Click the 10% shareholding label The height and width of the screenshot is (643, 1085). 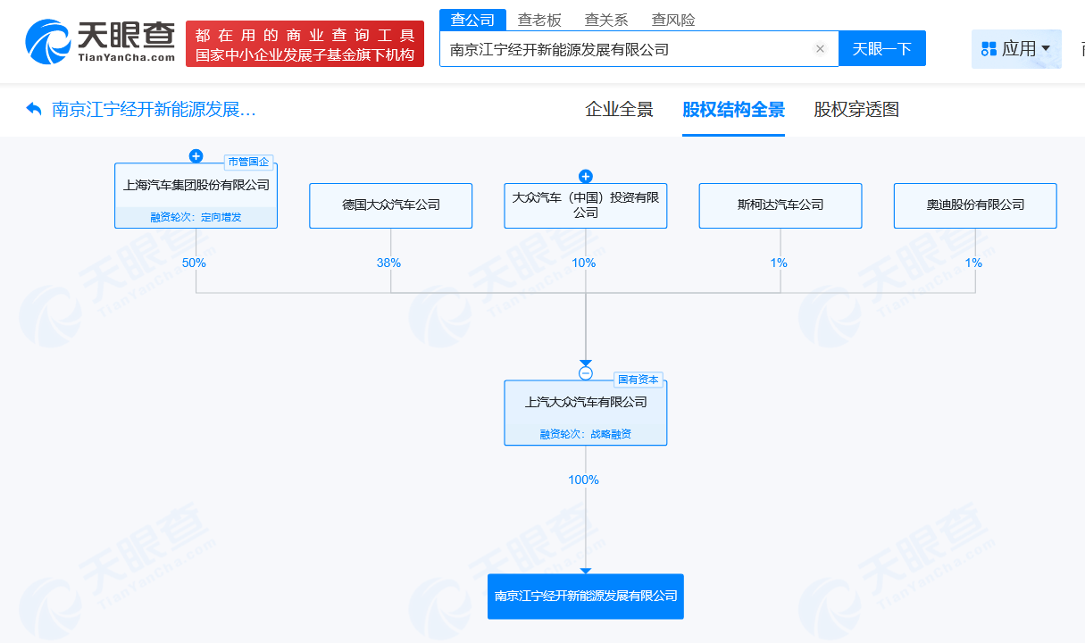tap(584, 263)
